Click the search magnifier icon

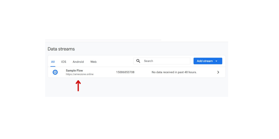click(x=138, y=61)
